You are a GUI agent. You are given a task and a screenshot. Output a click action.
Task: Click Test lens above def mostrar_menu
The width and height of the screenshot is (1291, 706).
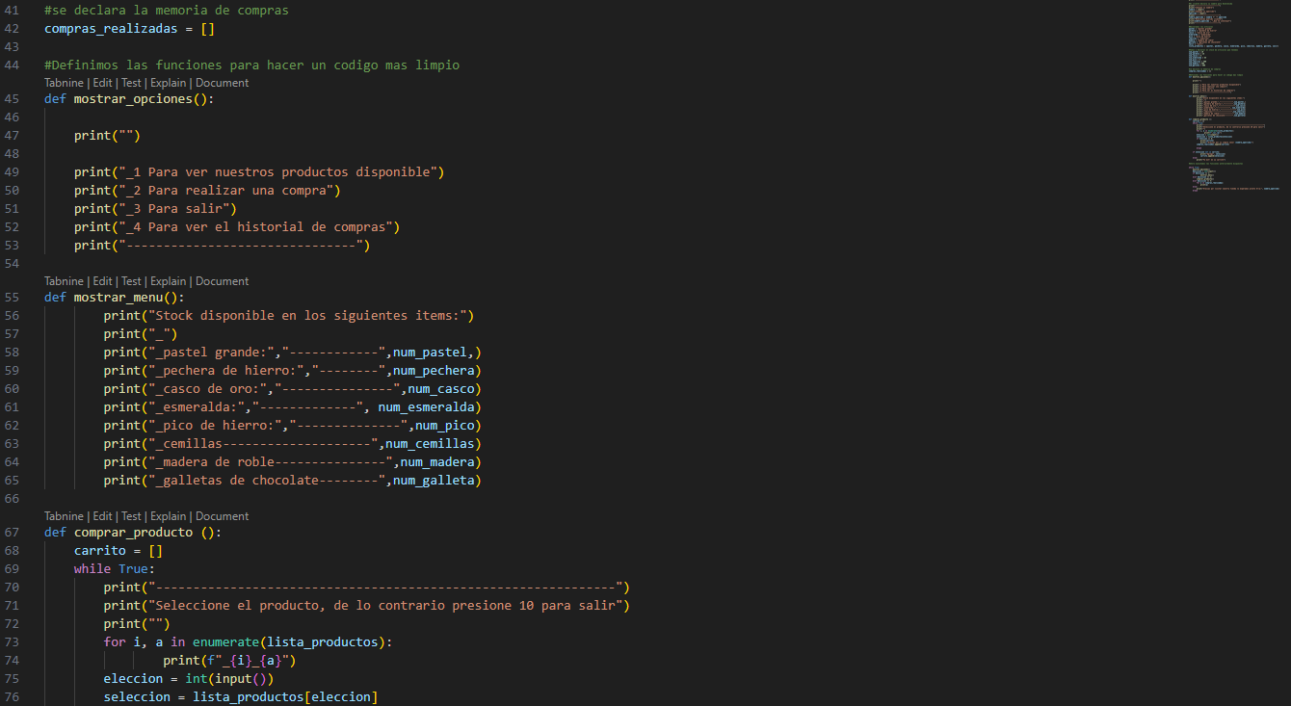click(131, 281)
